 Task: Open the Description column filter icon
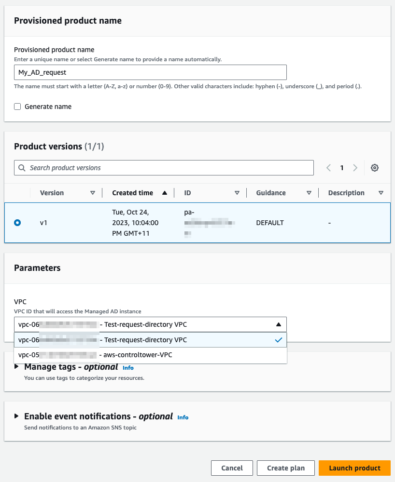click(x=381, y=192)
